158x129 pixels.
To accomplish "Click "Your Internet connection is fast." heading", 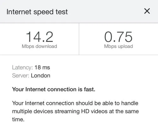I will 54,89.
